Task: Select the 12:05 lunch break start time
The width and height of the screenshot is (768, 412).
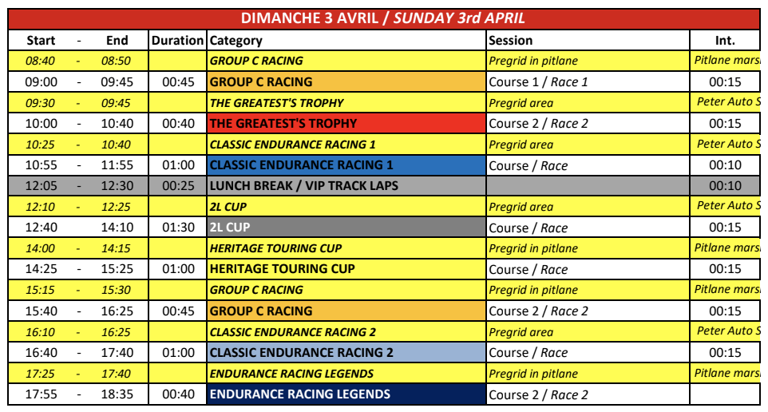Action: [x=41, y=186]
